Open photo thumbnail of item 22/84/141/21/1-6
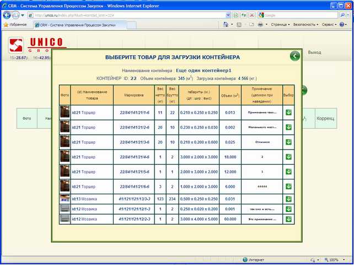 [x=65, y=112]
